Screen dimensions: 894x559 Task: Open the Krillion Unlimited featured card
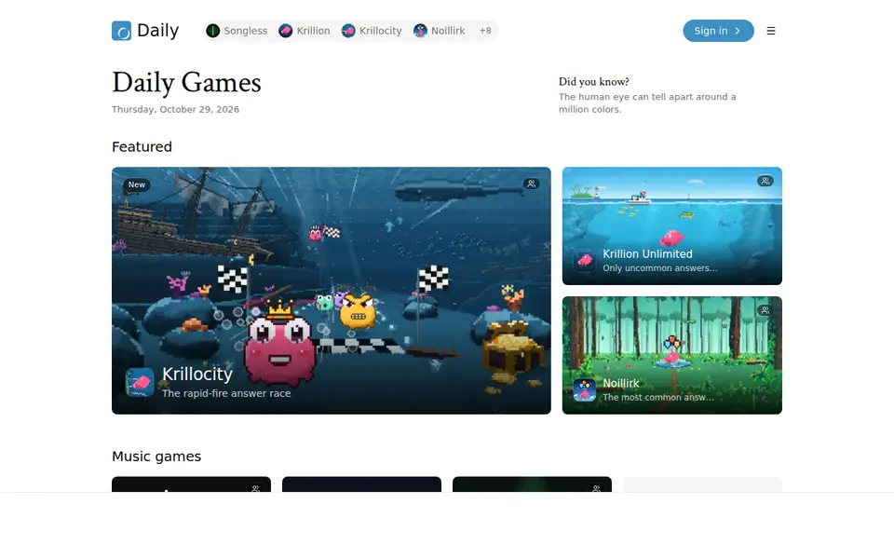click(x=672, y=225)
